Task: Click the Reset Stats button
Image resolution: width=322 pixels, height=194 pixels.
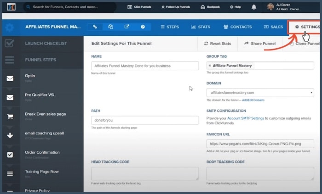Action: point(218,44)
